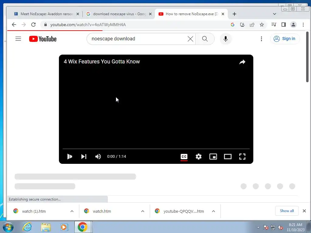Search YouTube by voice with the microphone
The height and width of the screenshot is (233, 311).
(x=226, y=39)
